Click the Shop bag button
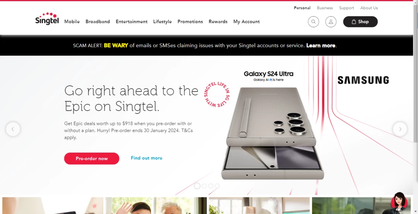The height and width of the screenshot is (214, 418). click(x=360, y=22)
